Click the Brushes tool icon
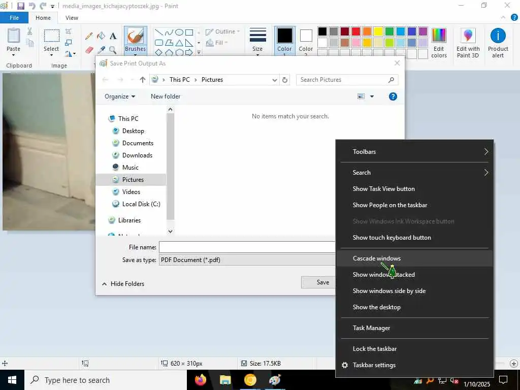This screenshot has width=520, height=390. [135, 36]
